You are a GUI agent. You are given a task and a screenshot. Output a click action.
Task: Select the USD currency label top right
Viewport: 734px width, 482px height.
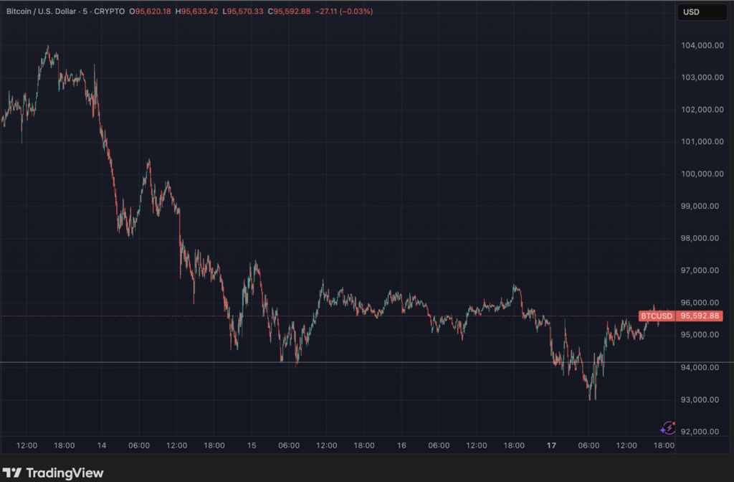click(701, 11)
